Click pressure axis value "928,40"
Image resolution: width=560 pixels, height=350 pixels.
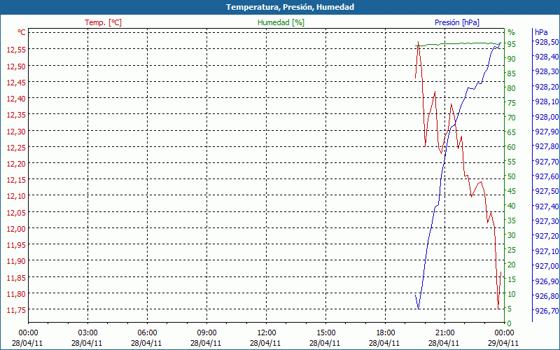click(x=547, y=57)
